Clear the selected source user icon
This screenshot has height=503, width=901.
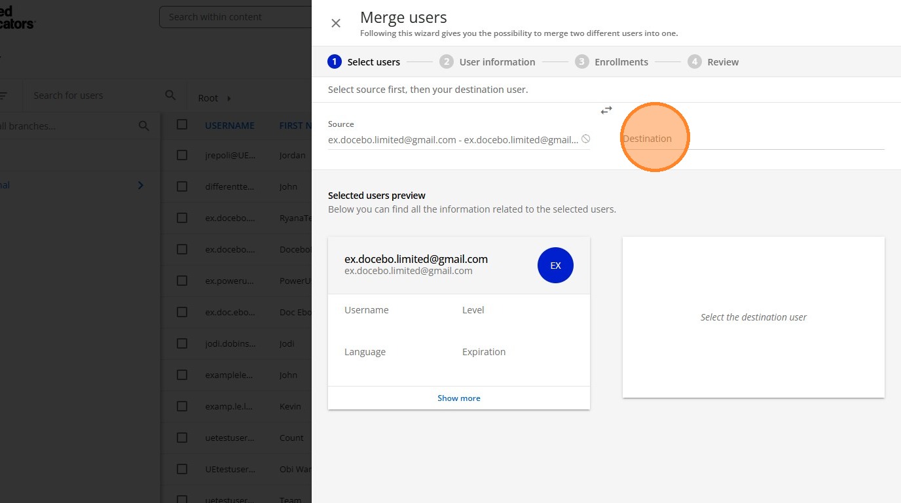(586, 139)
